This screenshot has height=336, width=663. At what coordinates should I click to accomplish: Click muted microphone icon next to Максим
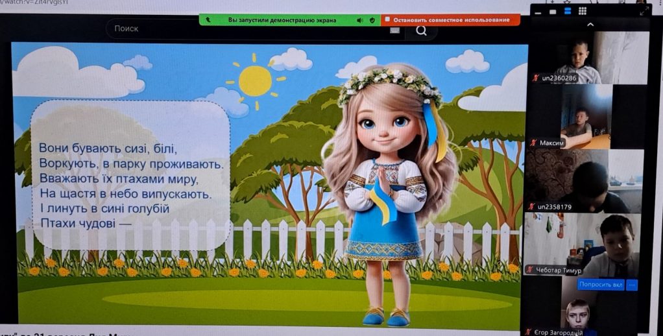[534, 143]
